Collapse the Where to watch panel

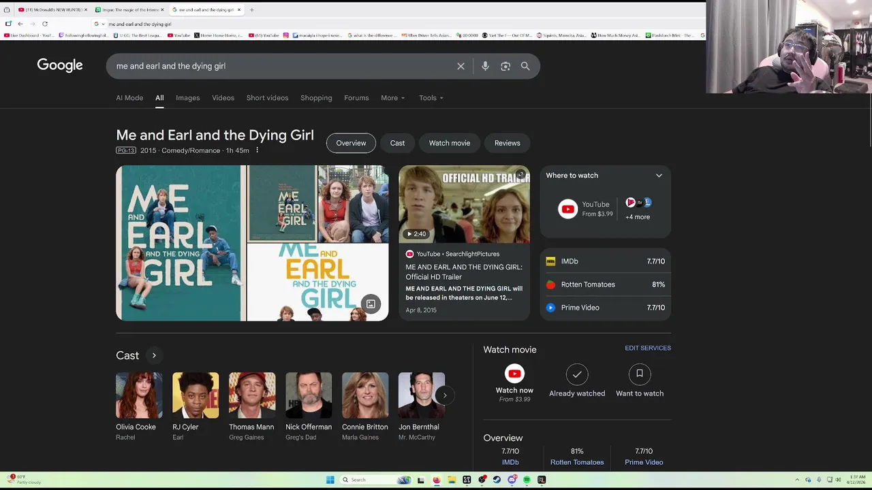click(659, 176)
